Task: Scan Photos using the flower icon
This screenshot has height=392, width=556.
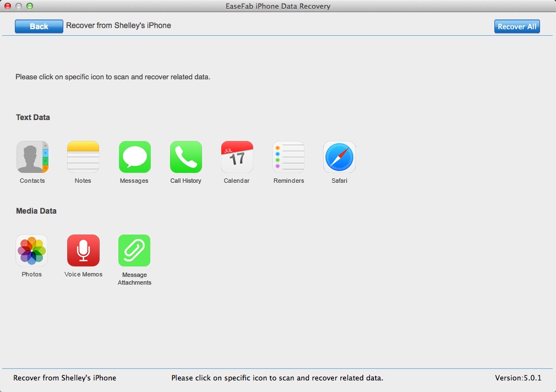Action: tap(31, 251)
